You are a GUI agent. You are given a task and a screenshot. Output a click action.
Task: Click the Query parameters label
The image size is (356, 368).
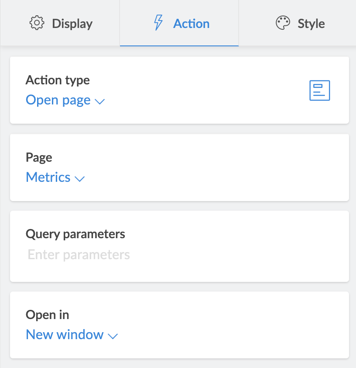75,234
